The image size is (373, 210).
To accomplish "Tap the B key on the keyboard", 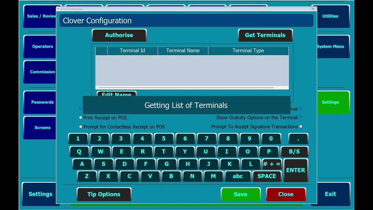I will click(171, 176).
